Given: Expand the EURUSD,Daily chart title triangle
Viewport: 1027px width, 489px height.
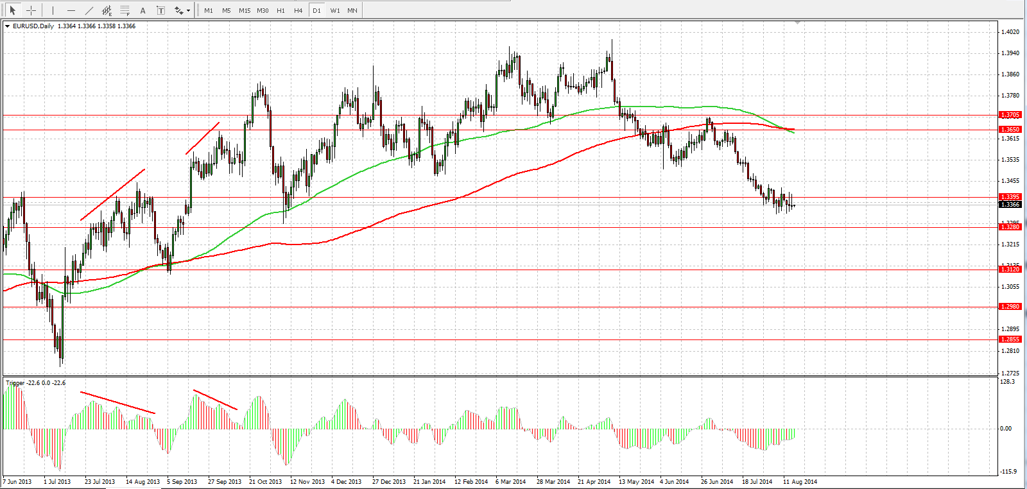Looking at the screenshot, I should pos(8,26).
